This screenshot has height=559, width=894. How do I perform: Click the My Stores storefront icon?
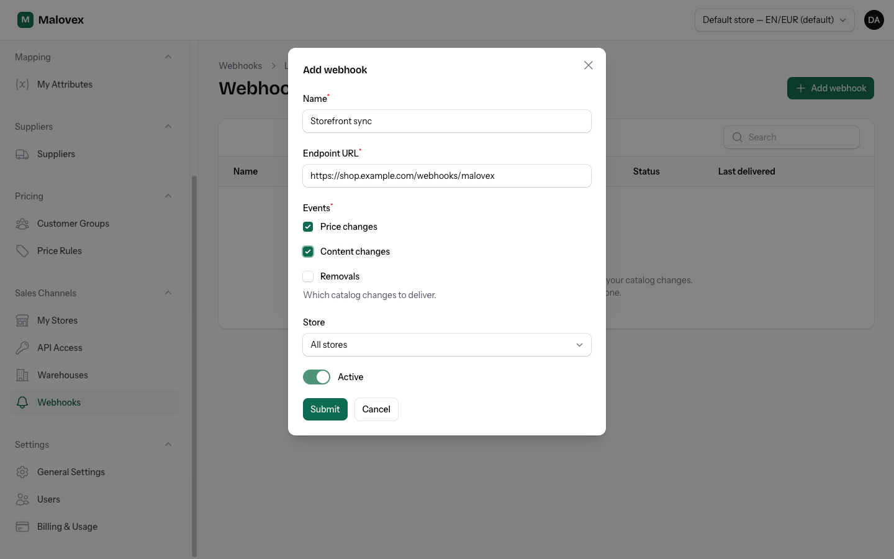pyautogui.click(x=22, y=320)
